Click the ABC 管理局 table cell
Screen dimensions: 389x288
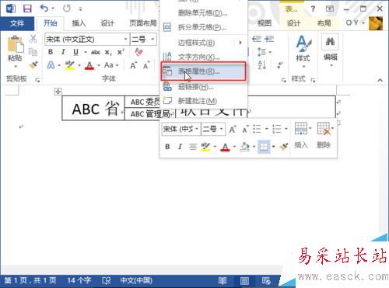point(150,114)
